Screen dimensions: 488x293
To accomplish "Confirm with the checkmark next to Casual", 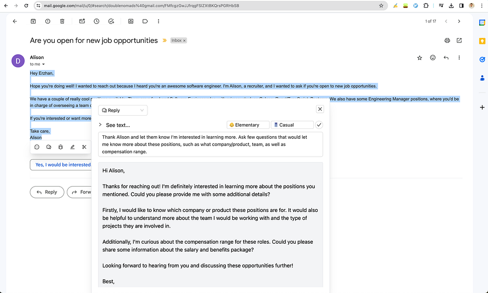I will tap(319, 125).
